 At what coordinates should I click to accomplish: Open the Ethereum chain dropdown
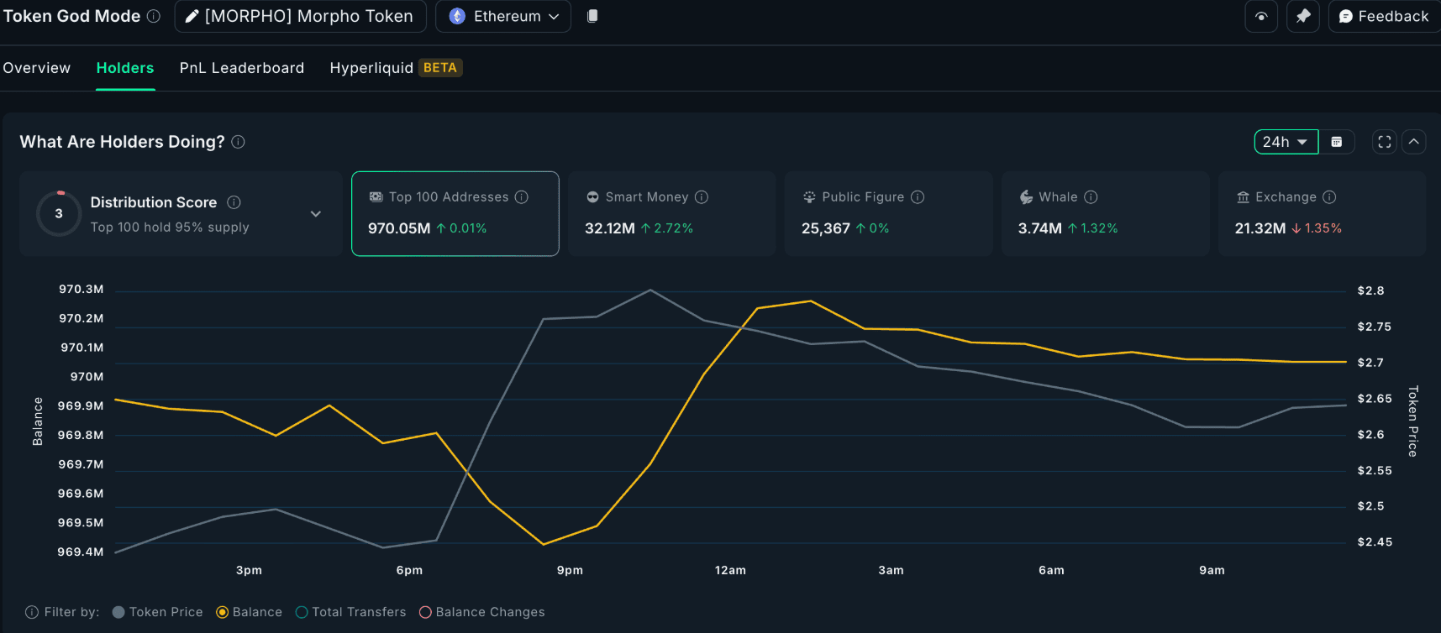tap(503, 16)
